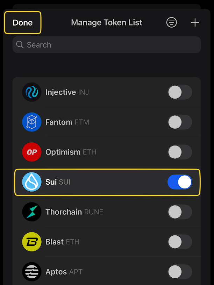The width and height of the screenshot is (214, 285).
Task: Switch on the Blast ETH toggle
Action: coord(180,242)
